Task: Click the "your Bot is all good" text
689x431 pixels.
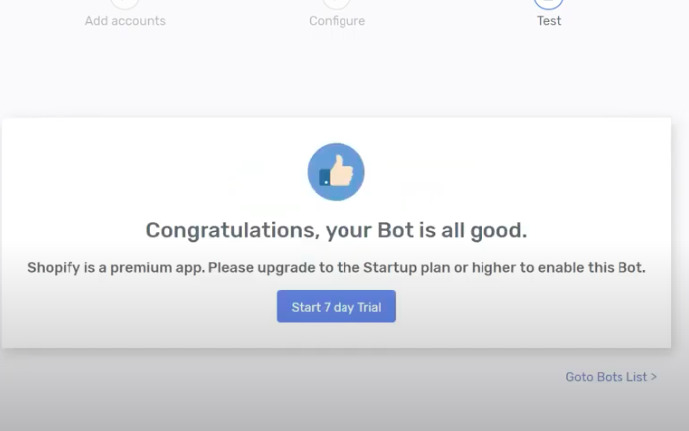Action: click(x=429, y=231)
